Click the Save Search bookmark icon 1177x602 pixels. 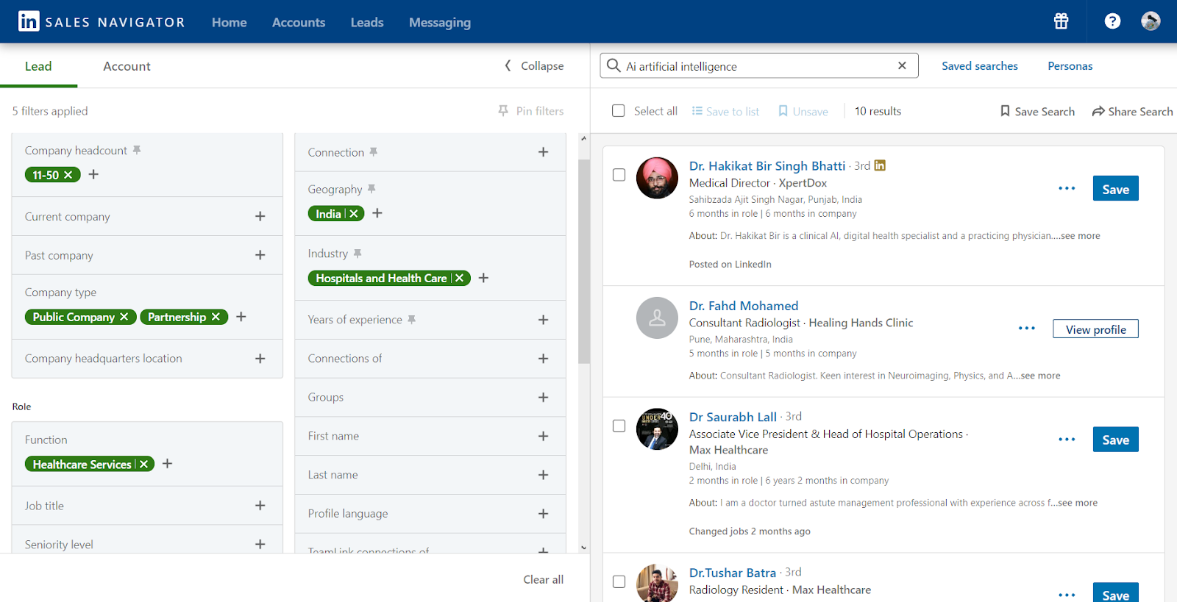tap(1005, 111)
